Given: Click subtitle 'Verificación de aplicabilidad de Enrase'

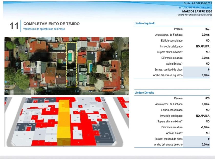Looking at the screenshot, I should (44, 29).
